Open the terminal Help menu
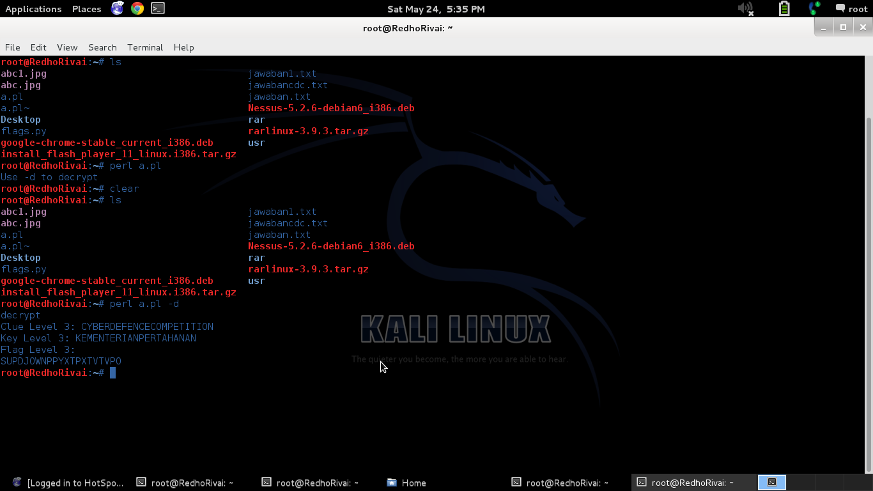This screenshot has height=491, width=873. pyautogui.click(x=183, y=47)
